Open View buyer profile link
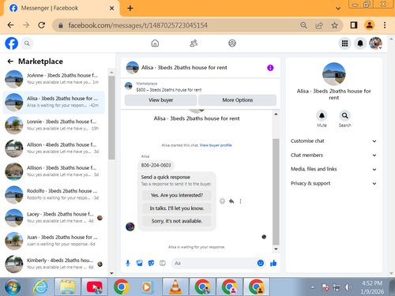 [x=216, y=145]
